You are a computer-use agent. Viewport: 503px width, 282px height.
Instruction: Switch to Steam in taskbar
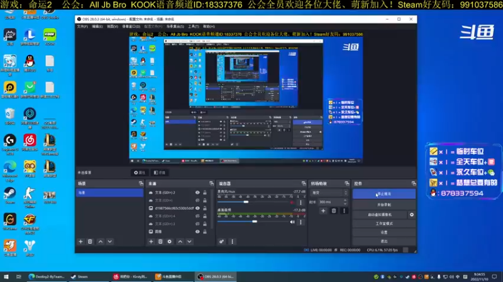tap(88, 276)
